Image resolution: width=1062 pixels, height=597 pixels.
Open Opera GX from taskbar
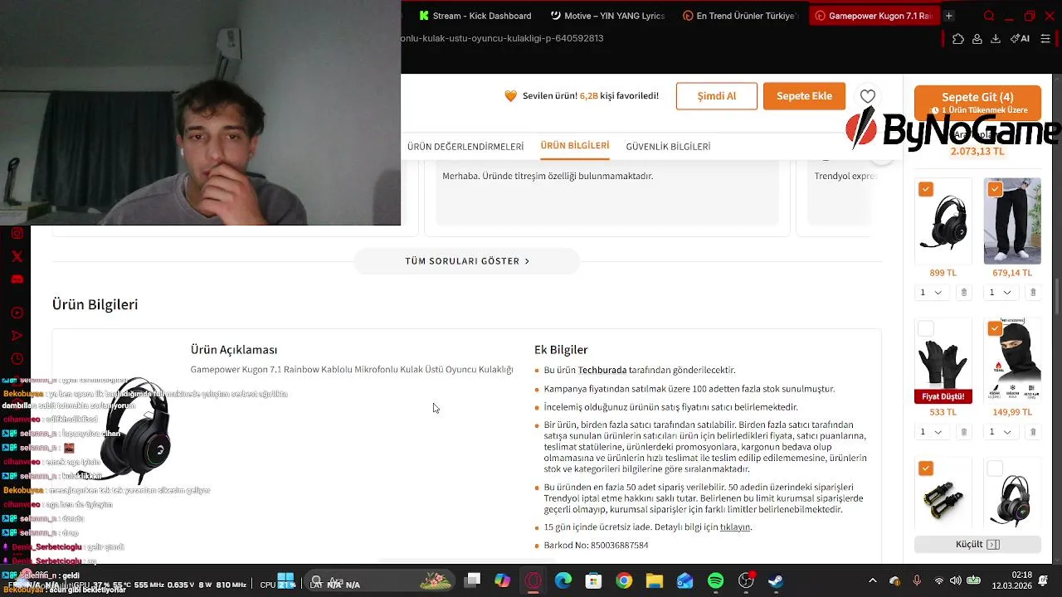pos(533,580)
